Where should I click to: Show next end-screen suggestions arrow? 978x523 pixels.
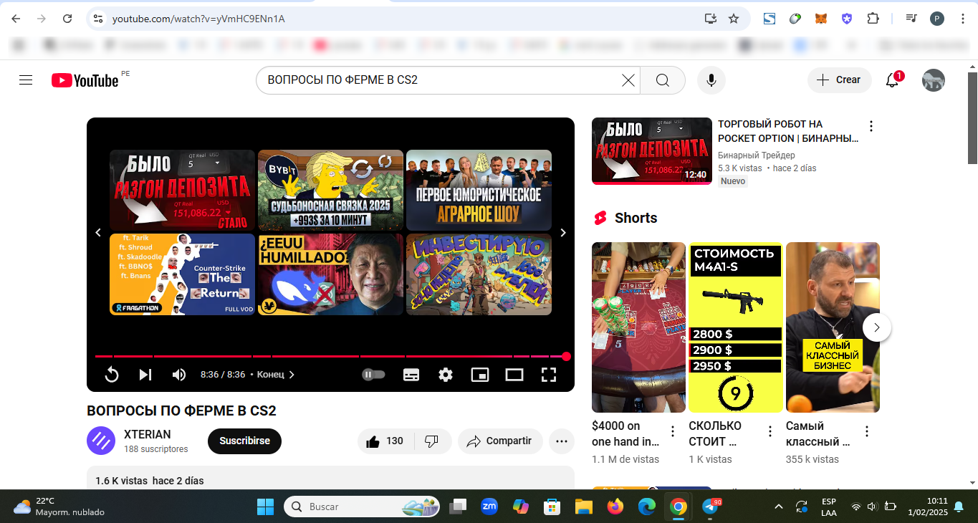(563, 233)
